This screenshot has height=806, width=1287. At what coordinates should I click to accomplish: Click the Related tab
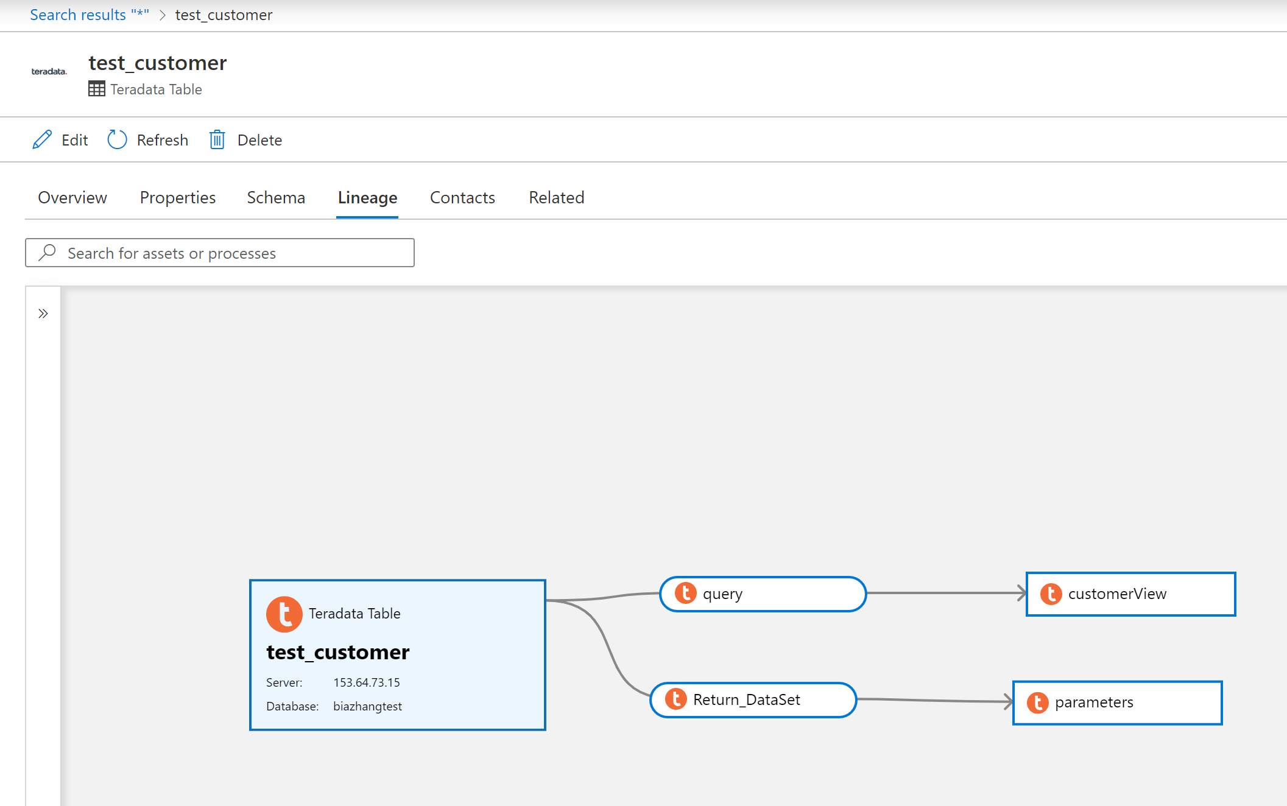click(x=555, y=197)
